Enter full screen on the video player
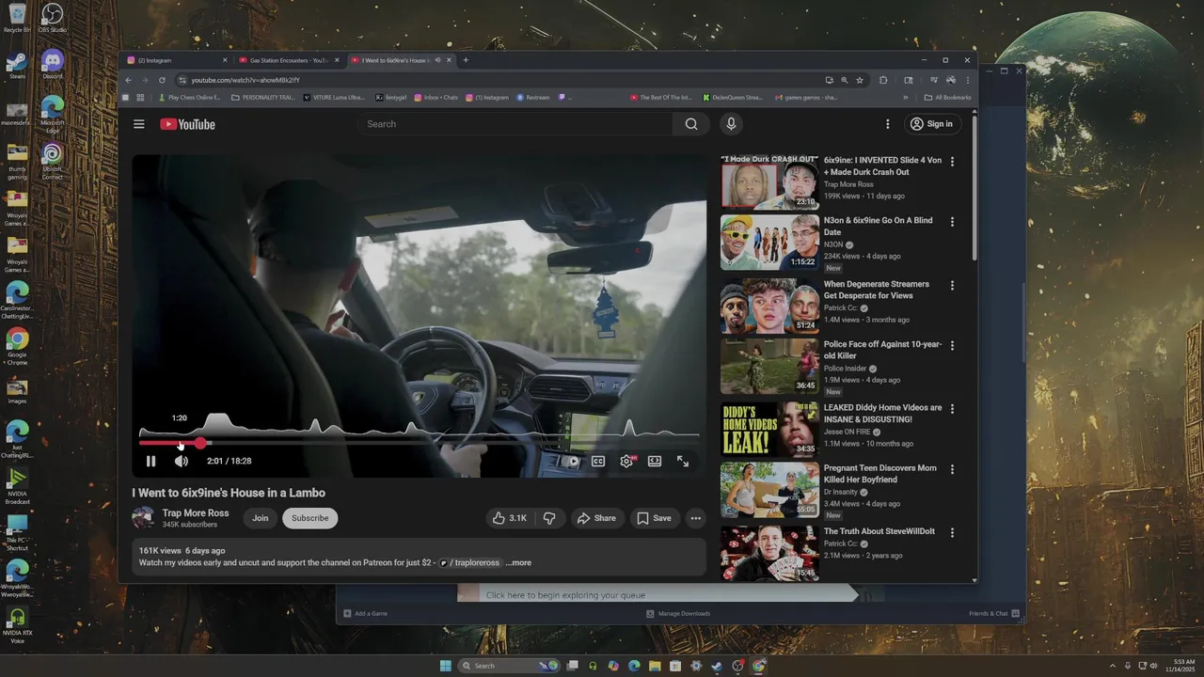 click(683, 461)
